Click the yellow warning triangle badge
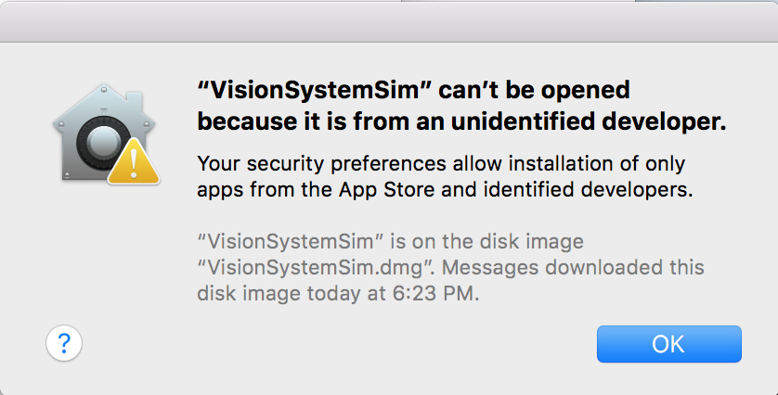 (x=134, y=162)
